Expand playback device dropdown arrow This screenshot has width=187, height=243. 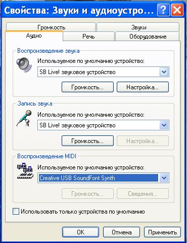164,72
